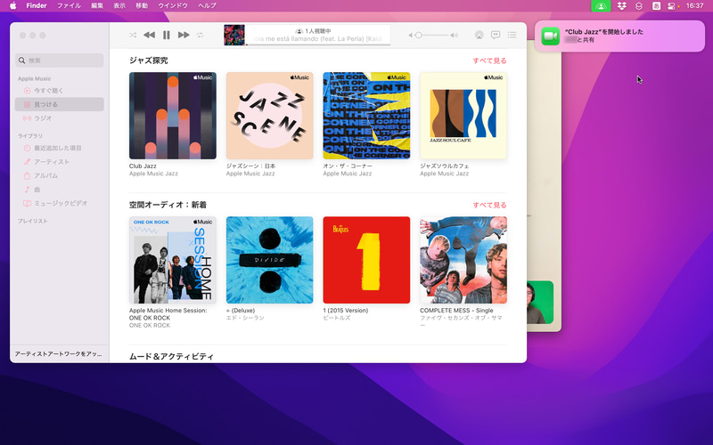Select 見つける in the sidebar
This screenshot has height=445, width=713.
coord(60,104)
